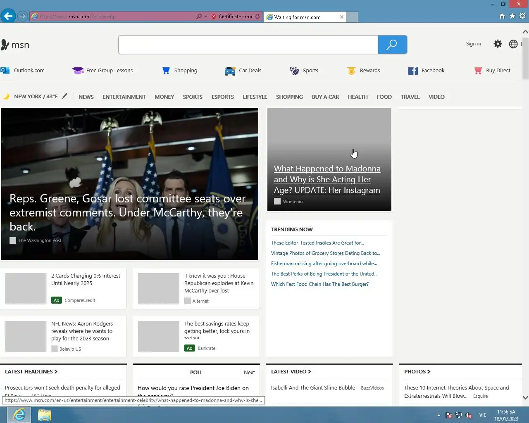Image resolution: width=529 pixels, height=423 pixels.
Task: Open the Facebook shortcut
Action: (426, 71)
